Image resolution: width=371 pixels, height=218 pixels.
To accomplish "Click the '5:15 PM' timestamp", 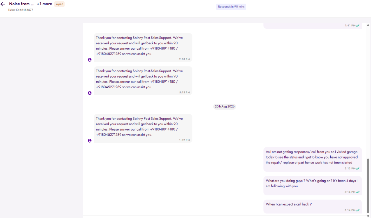I will (x=184, y=92).
